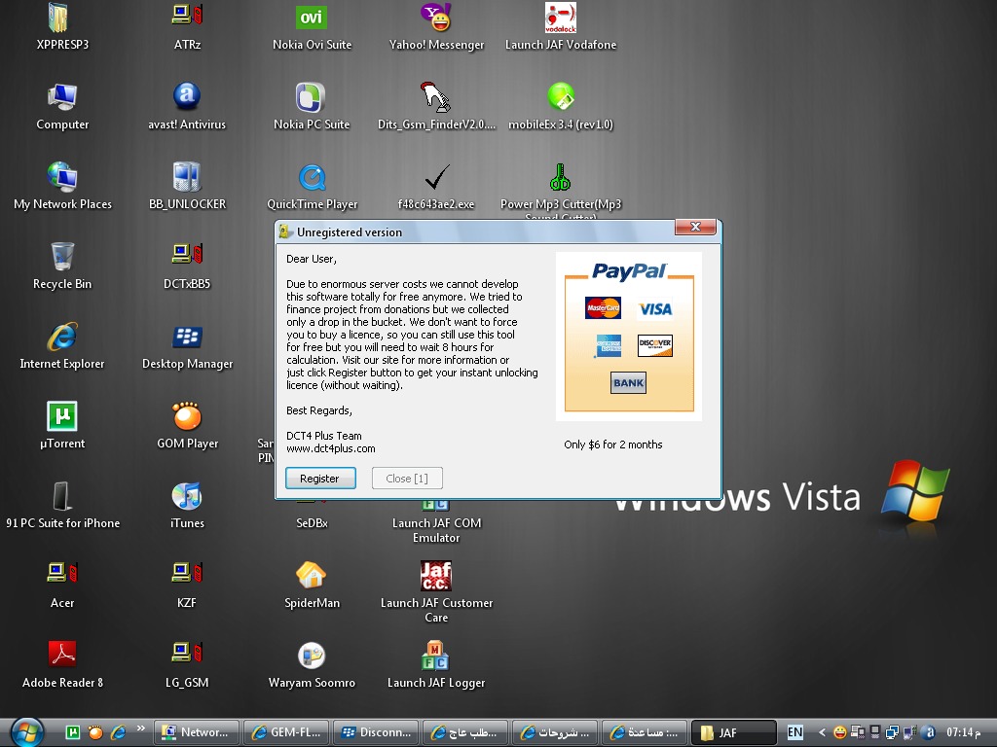Viewport: 997px width, 747px height.
Task: Launch the ATRz desktop shortcut
Action: tap(187, 16)
